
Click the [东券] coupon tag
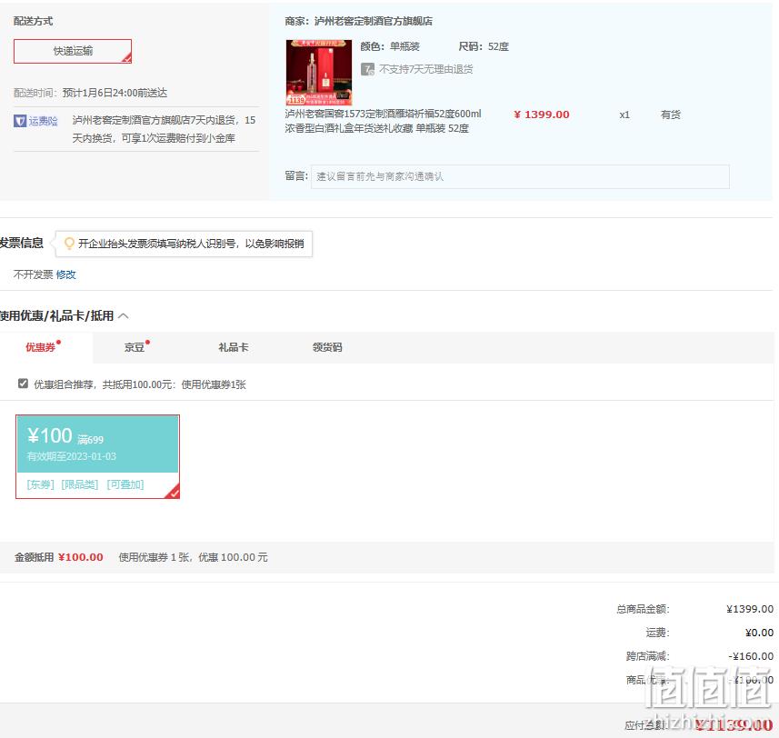point(41,484)
